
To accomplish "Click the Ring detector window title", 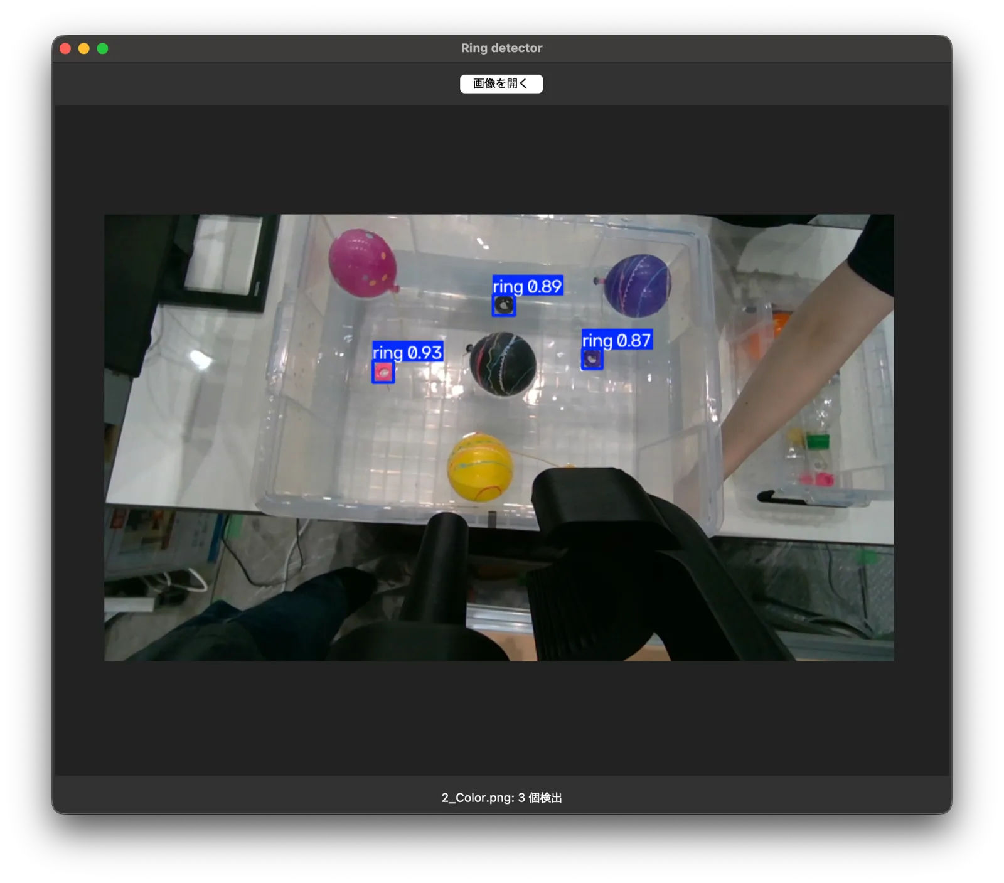I will tap(501, 48).
